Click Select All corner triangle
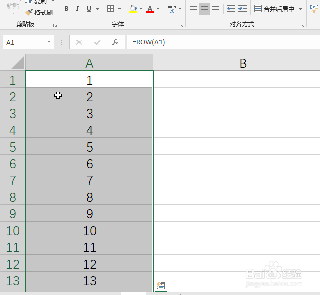Screen dimensions: 320x295 click(x=18, y=63)
